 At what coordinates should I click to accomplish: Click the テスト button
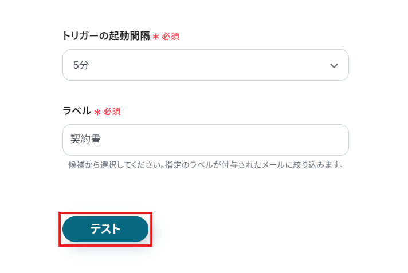coord(105,229)
